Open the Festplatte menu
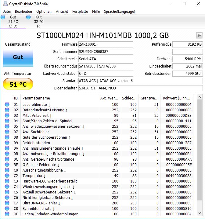This screenshot has width=205, height=219. 80,12
